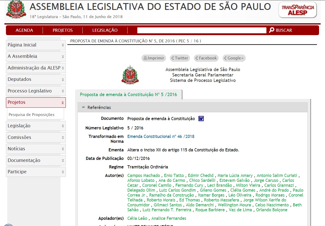Image resolution: width=325 pixels, height=226 pixels.
Task: Click the Imprimir print button
Action: [154, 58]
